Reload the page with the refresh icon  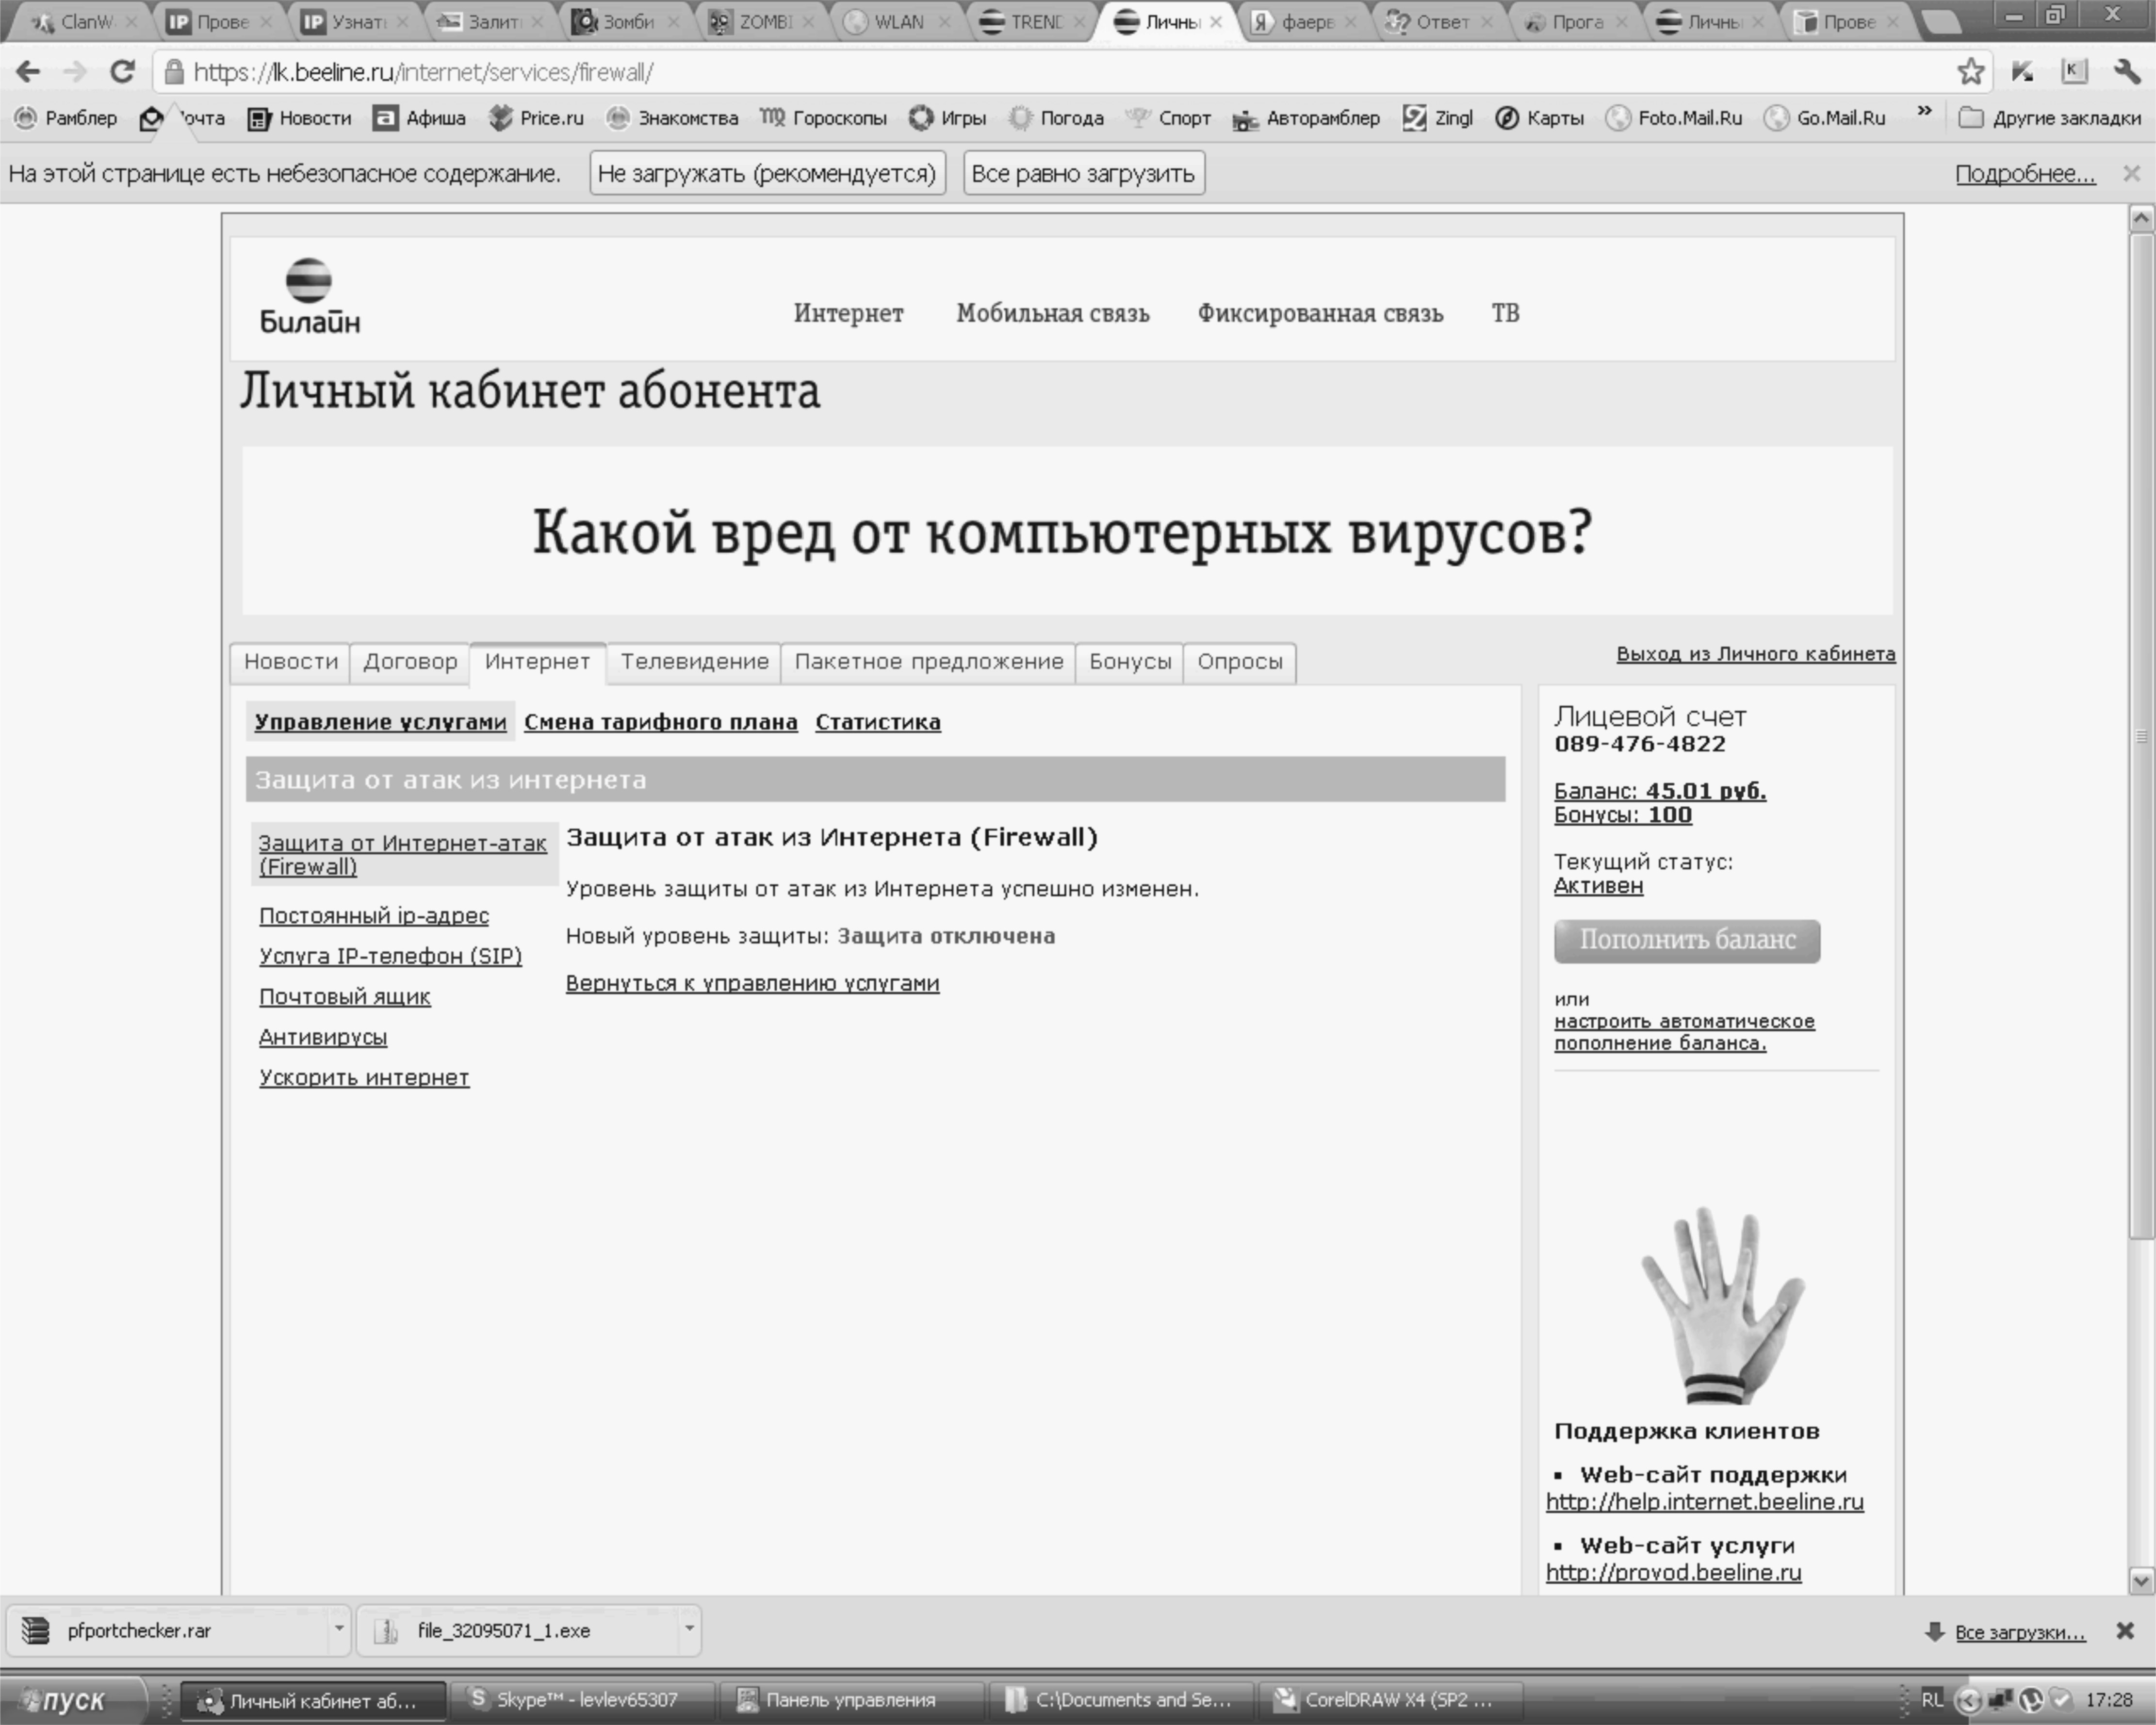pos(122,72)
